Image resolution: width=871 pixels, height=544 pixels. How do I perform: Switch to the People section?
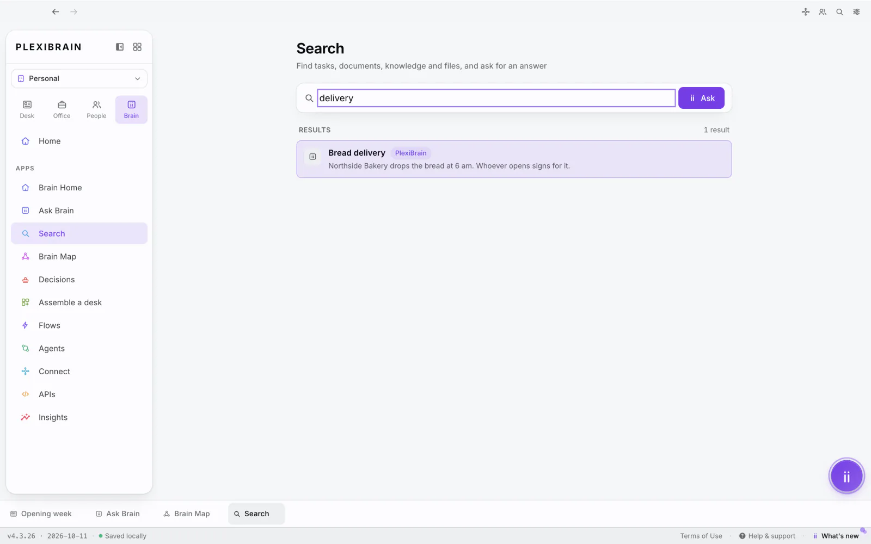(x=96, y=109)
